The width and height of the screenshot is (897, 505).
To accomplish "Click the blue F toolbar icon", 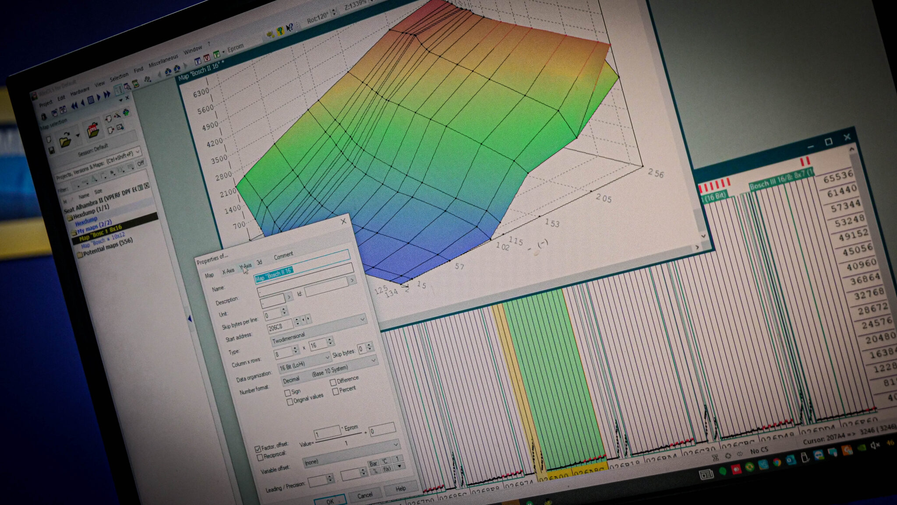I will click(x=198, y=61).
